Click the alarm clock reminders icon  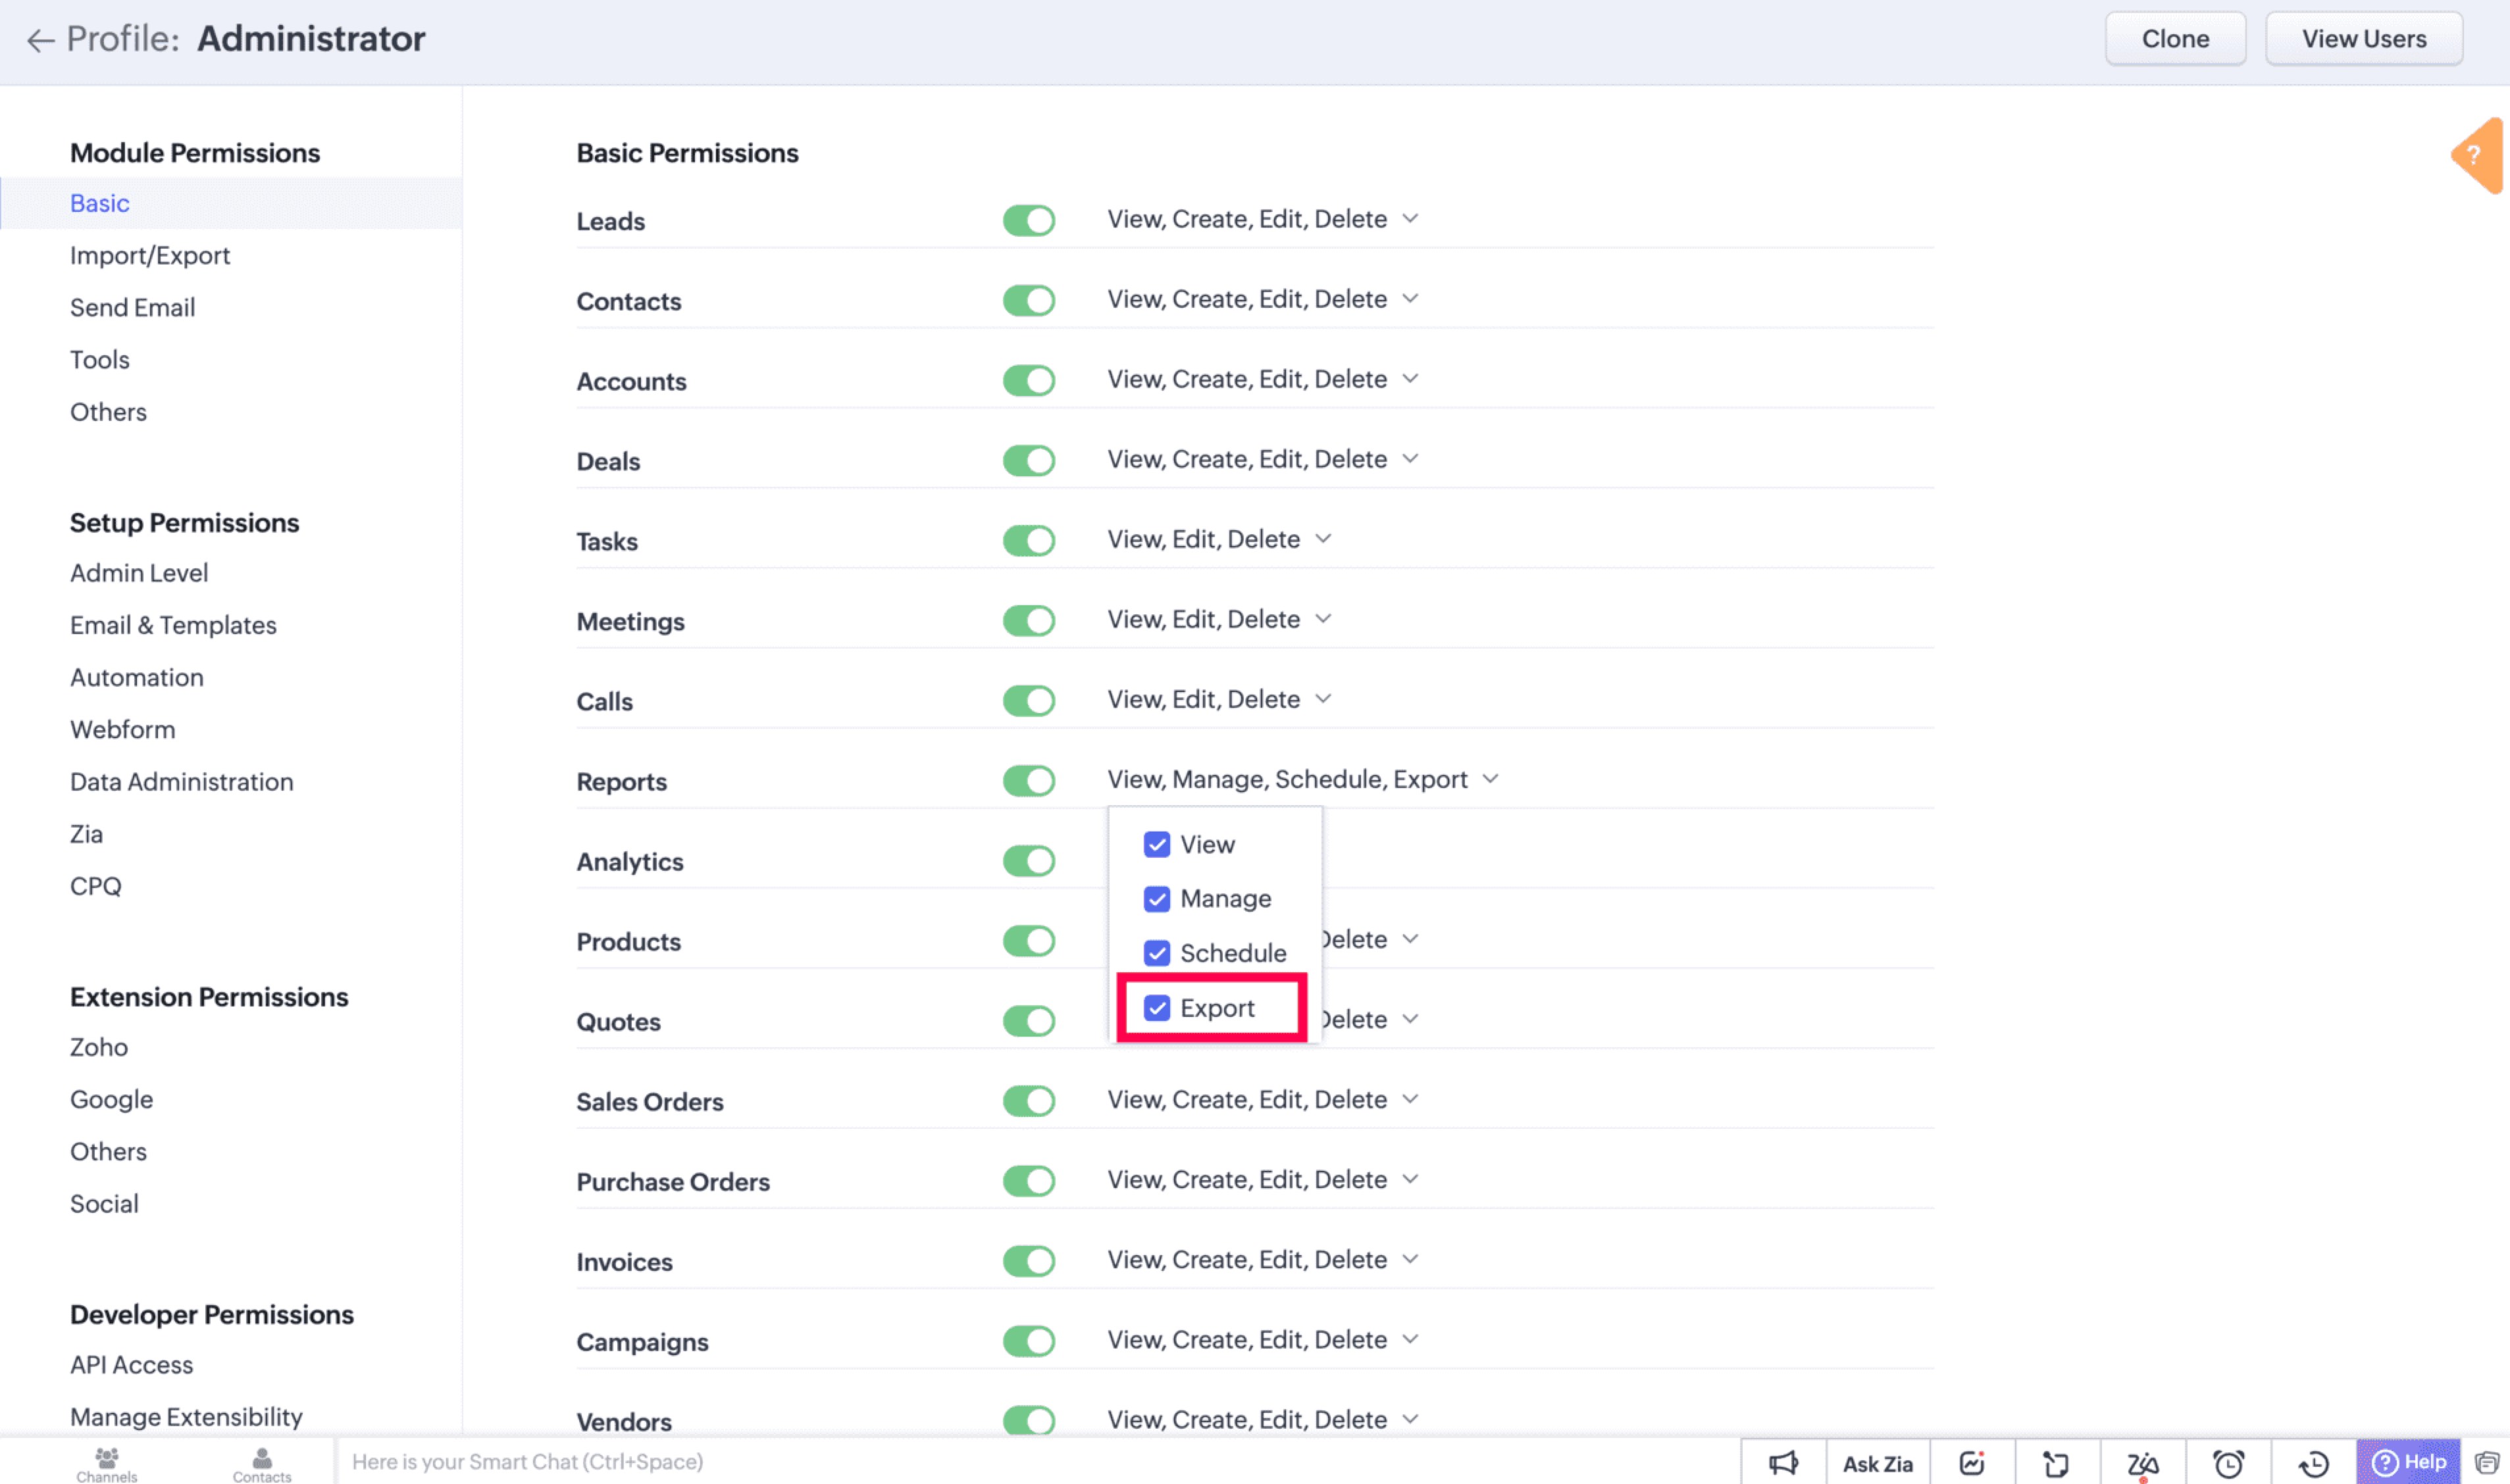point(2228,1463)
